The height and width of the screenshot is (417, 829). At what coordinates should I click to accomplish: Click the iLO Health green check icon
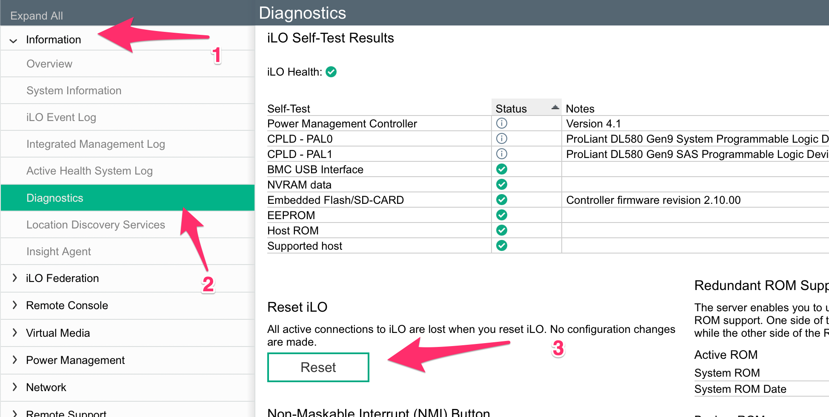click(331, 72)
